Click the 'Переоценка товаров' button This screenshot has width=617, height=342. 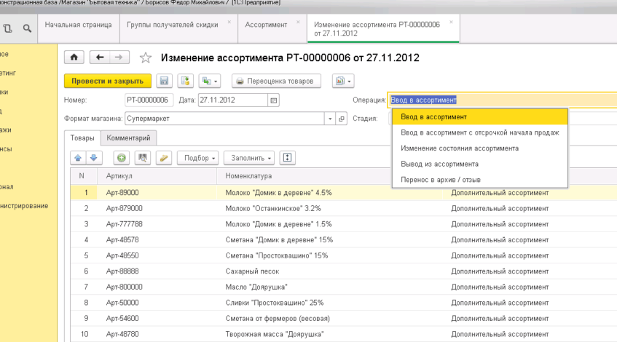[276, 81]
